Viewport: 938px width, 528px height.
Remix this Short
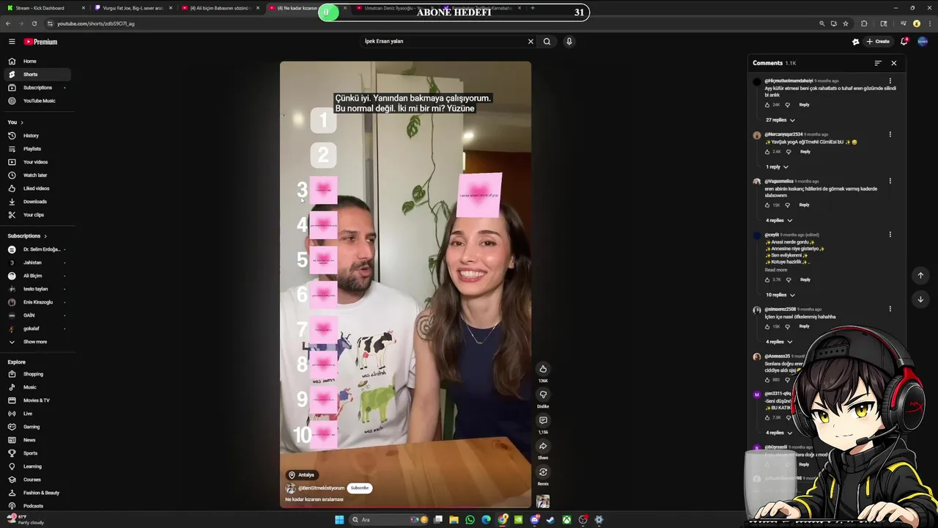click(543, 472)
